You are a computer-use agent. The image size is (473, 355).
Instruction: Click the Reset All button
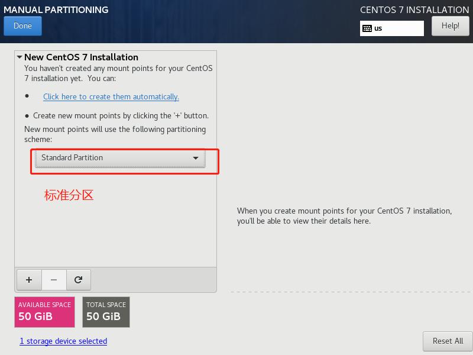click(x=447, y=341)
